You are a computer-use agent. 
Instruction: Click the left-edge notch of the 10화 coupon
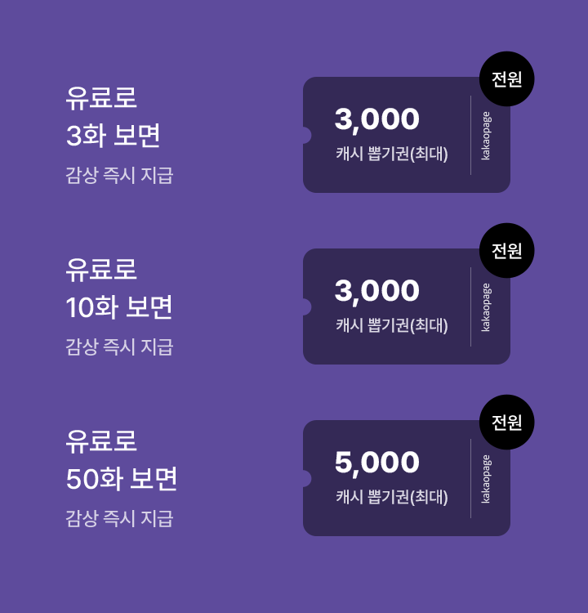(306, 307)
